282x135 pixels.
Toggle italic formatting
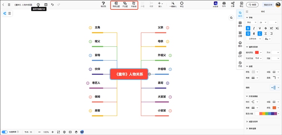point(254,28)
